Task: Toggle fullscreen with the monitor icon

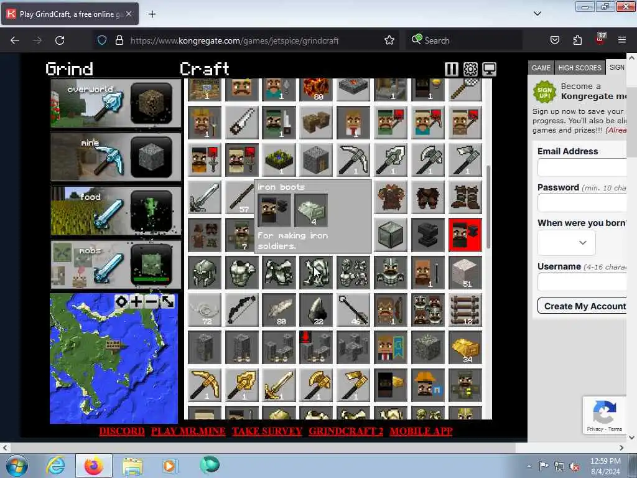Action: (x=489, y=69)
